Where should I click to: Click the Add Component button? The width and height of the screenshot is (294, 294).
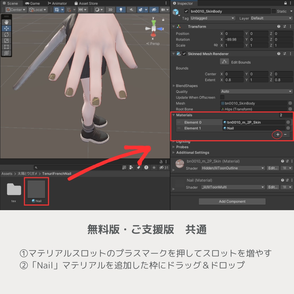point(232,201)
